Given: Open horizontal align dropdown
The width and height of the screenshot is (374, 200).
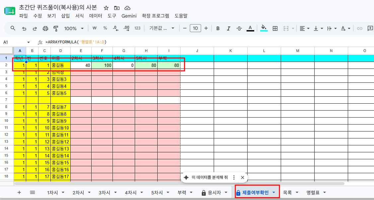Looking at the screenshot, I should point(305,28).
